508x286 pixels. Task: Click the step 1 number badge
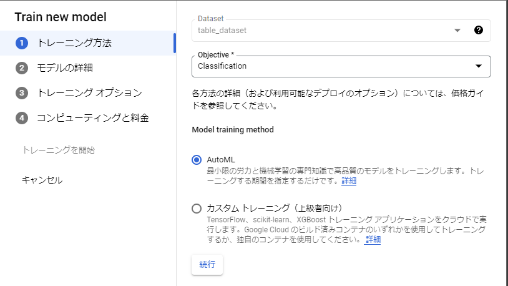click(22, 43)
